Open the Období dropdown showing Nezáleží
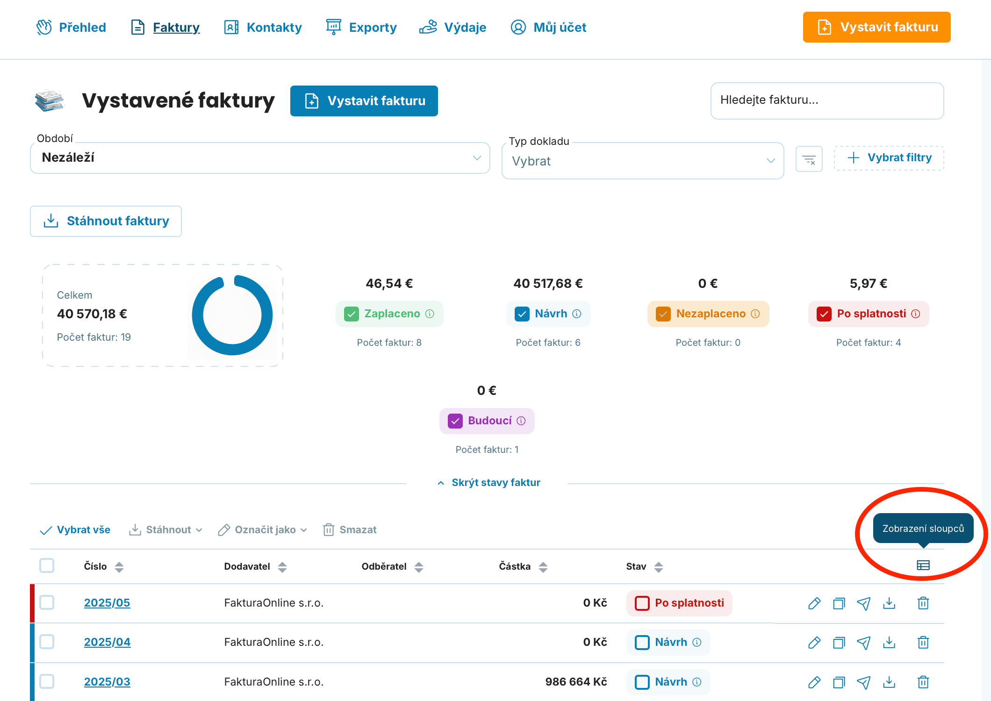The height and width of the screenshot is (701, 991). point(260,158)
